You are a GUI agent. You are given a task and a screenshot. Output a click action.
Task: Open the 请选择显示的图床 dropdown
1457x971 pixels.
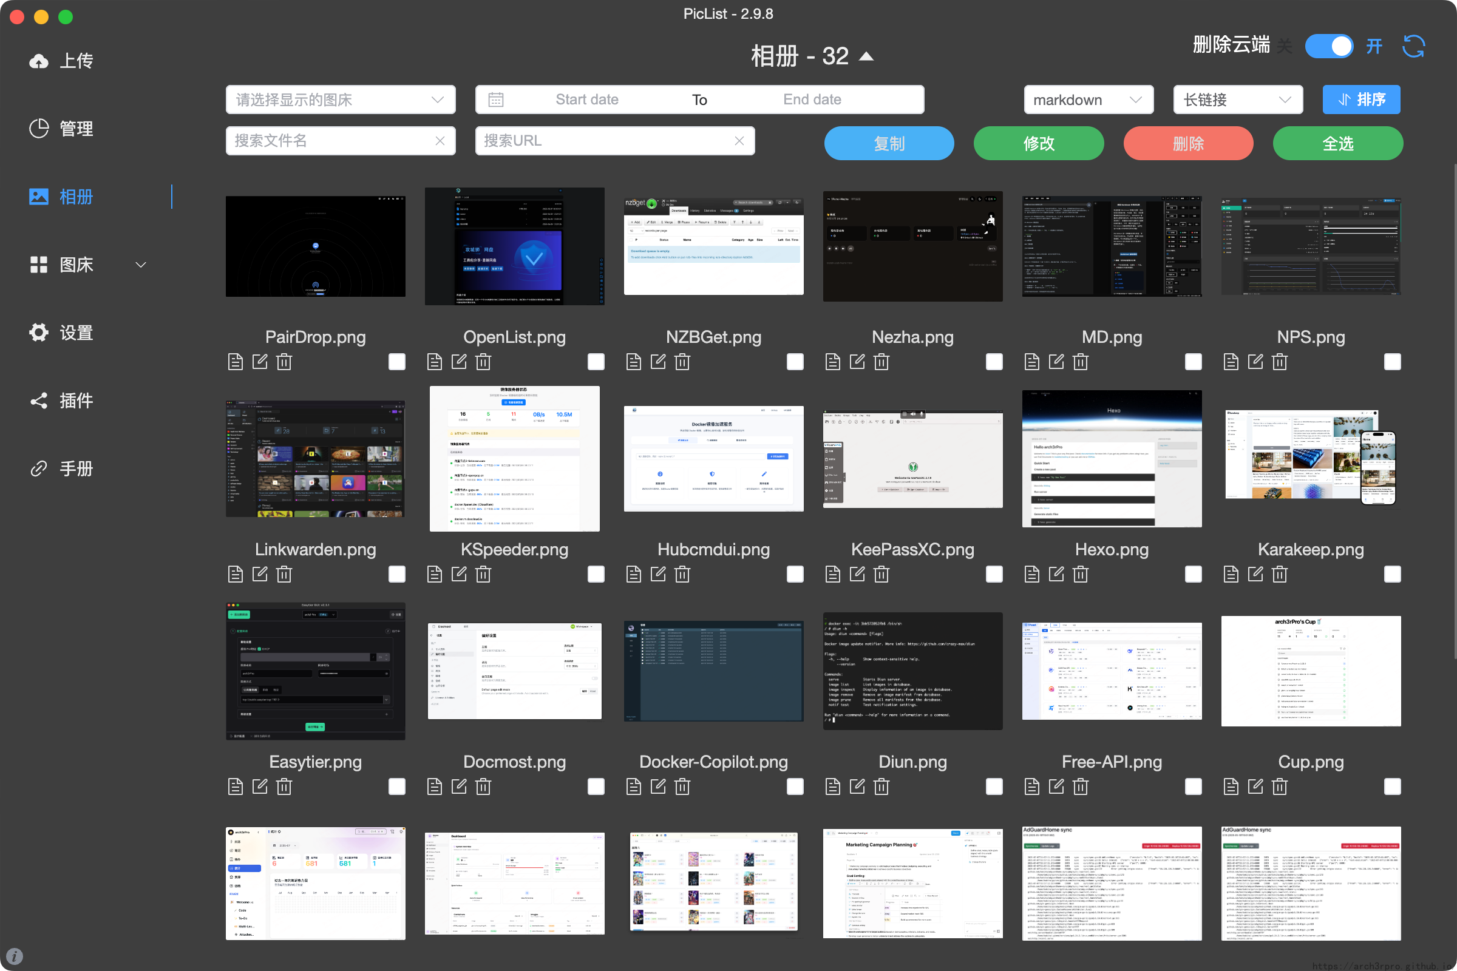click(340, 100)
